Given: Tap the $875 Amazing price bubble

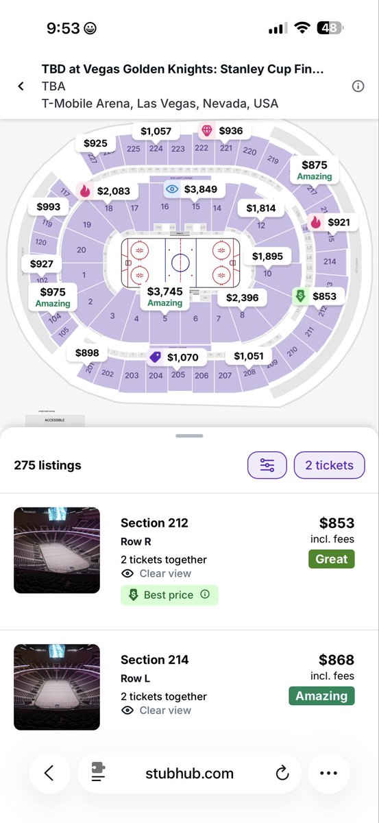Looking at the screenshot, I should (x=315, y=170).
